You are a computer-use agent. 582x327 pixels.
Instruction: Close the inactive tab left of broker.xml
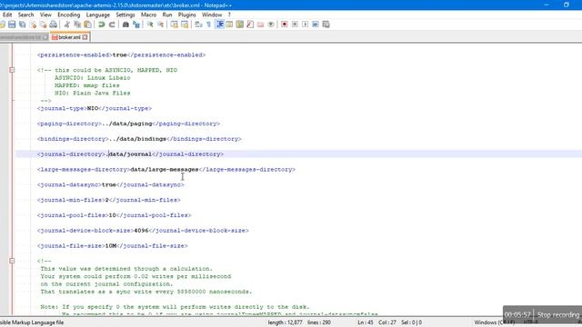tap(45, 37)
